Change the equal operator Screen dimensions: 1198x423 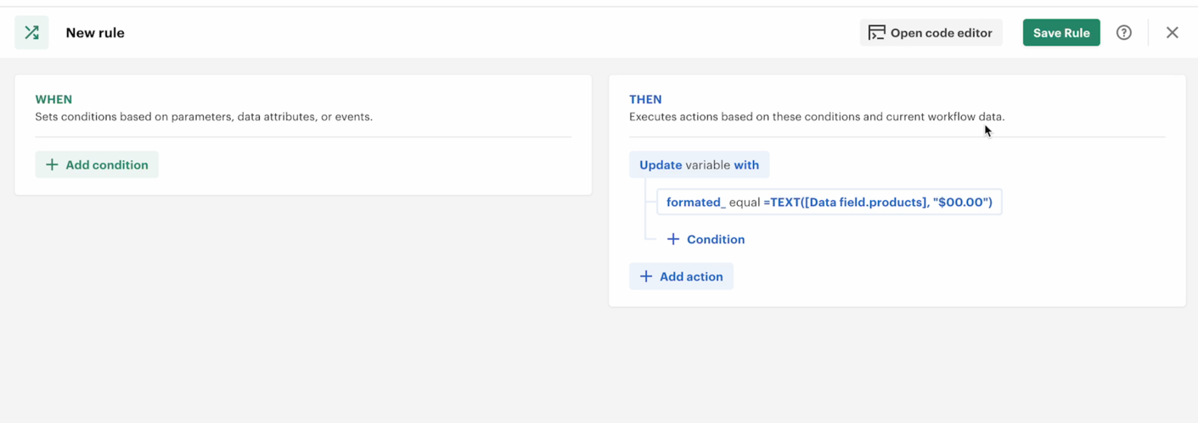pos(744,203)
